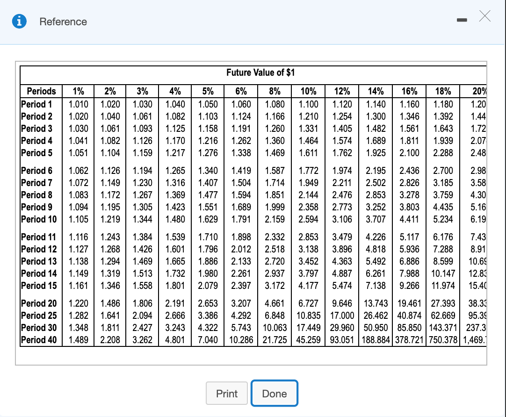506x417 pixels.
Task: Click value 750.378 in the 18% column
Action: (443, 340)
